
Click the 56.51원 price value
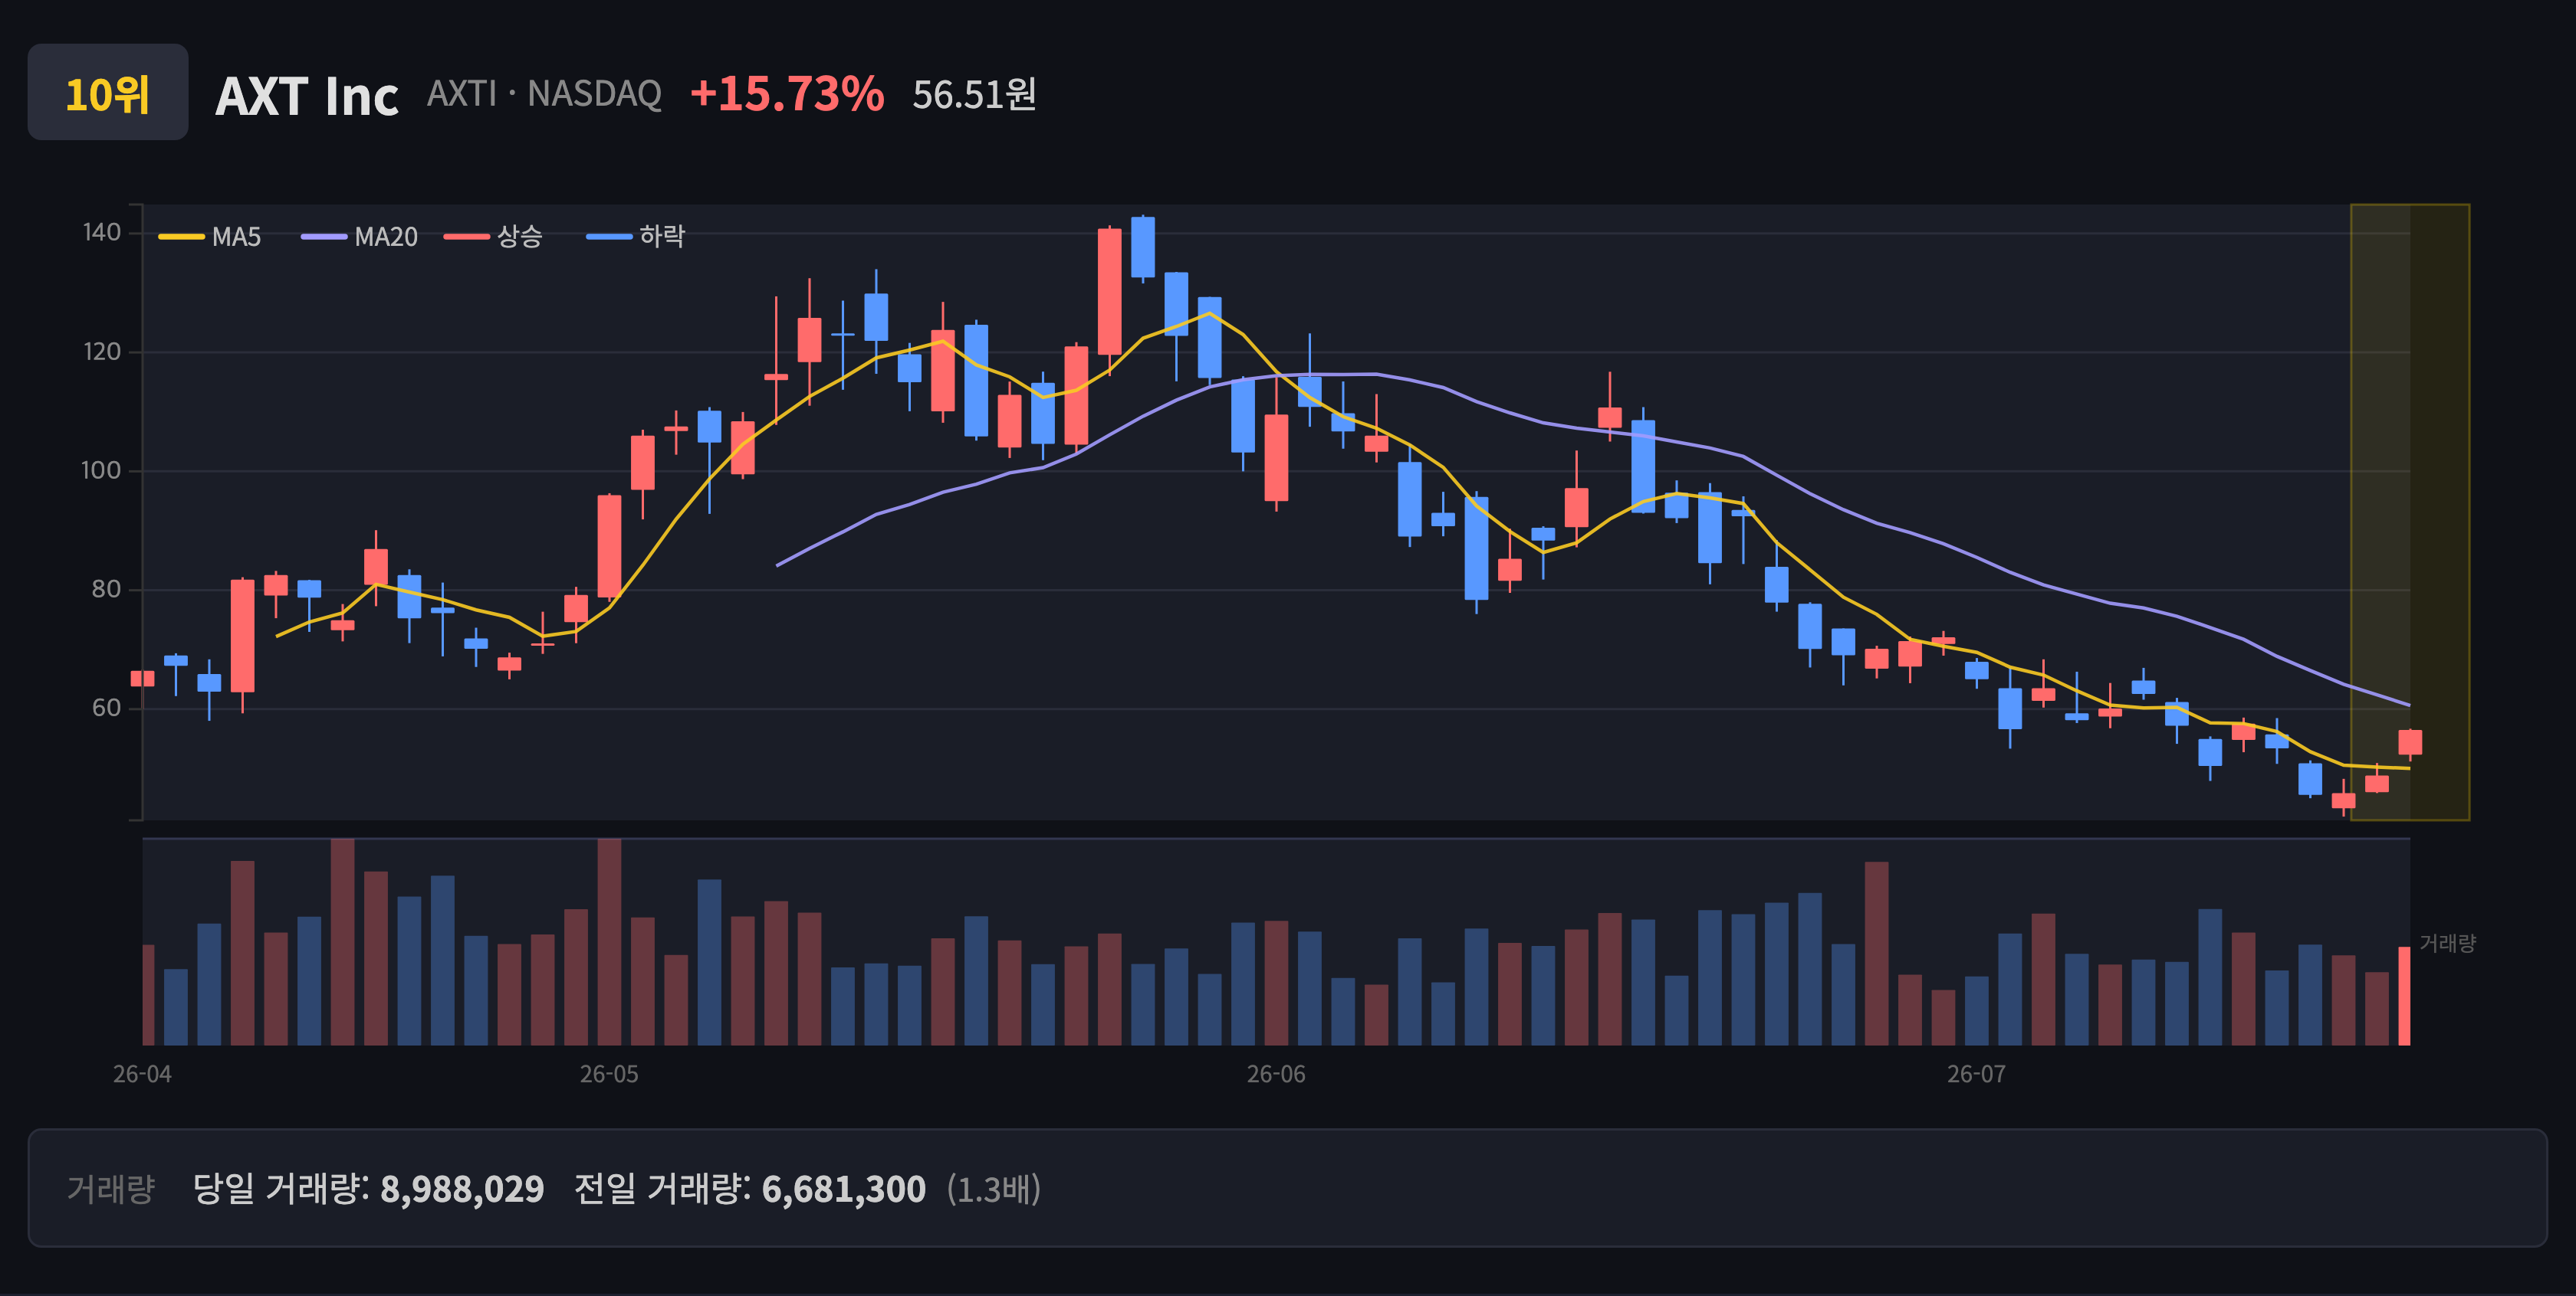pos(974,95)
